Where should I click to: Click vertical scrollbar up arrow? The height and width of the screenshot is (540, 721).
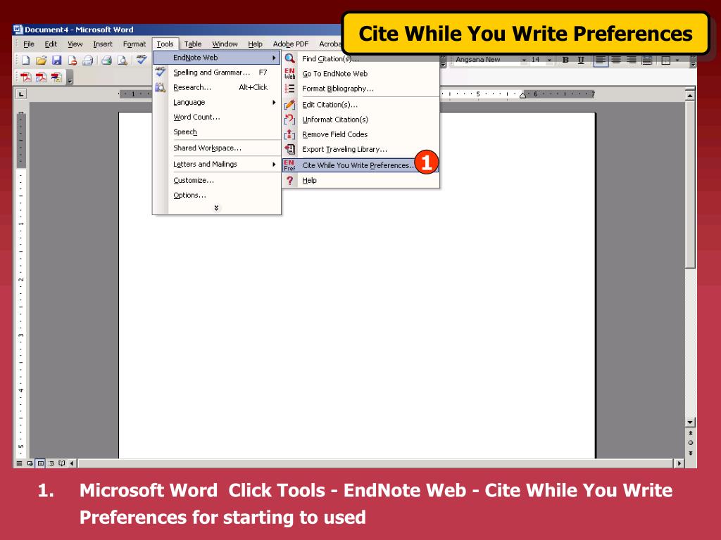click(x=690, y=96)
